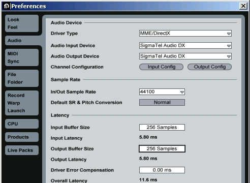Select the Output Buffer Size field
250x183 pixels.
162,149
